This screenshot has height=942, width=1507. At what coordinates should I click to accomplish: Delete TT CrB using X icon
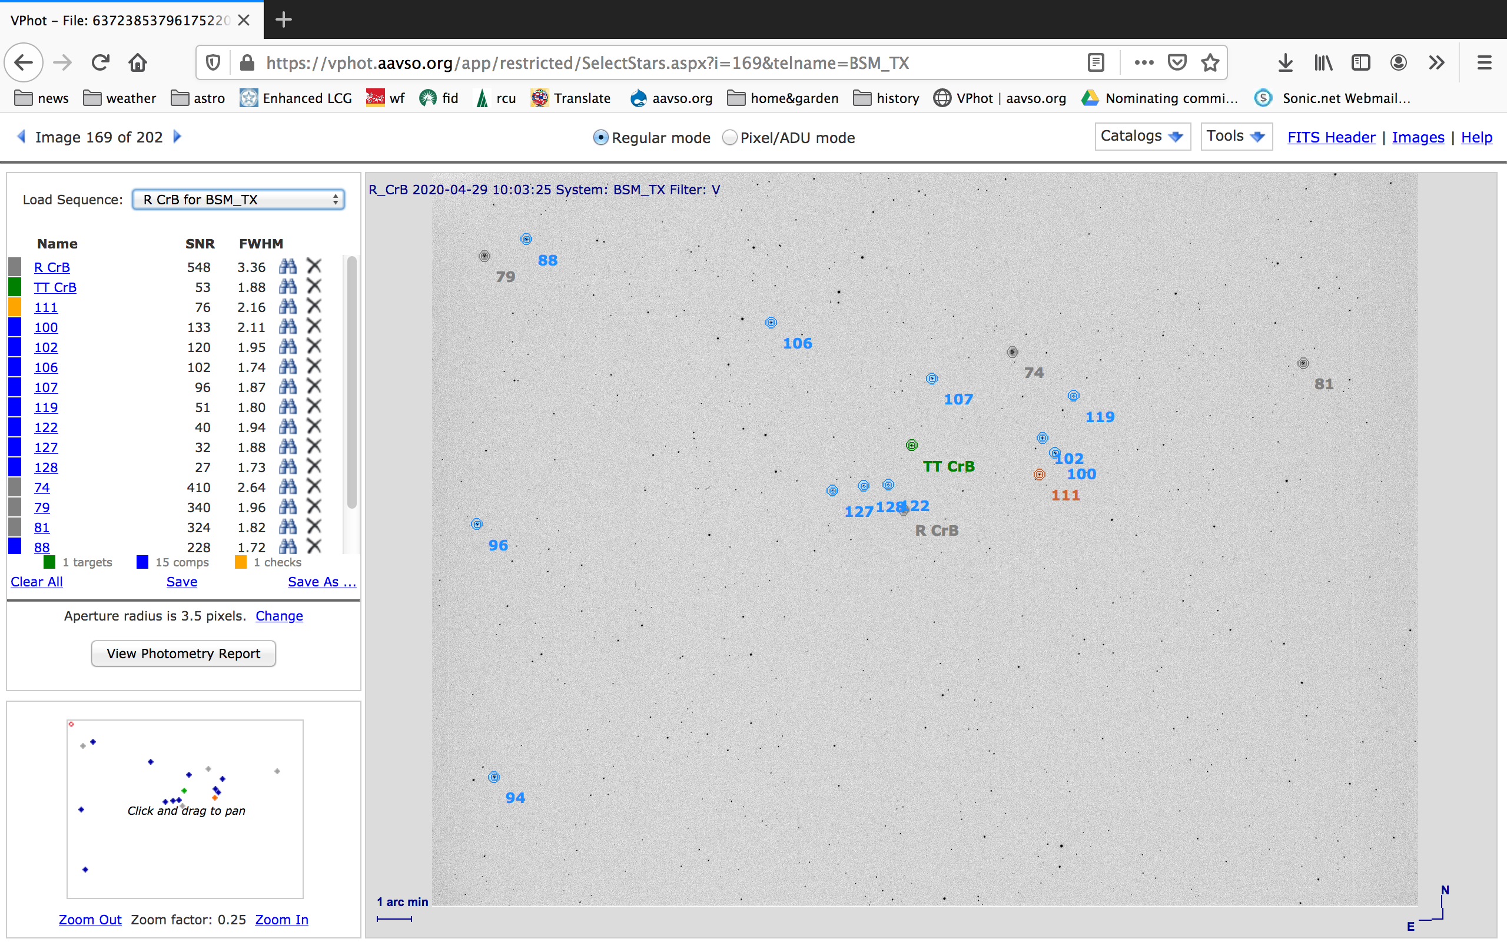314,287
